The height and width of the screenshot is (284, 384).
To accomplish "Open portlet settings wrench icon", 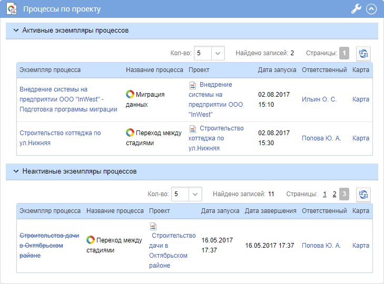I will click(356, 9).
